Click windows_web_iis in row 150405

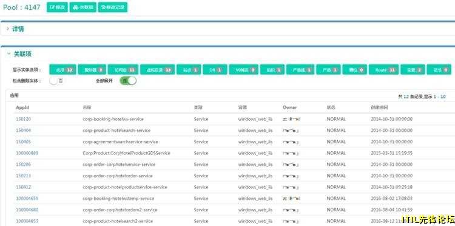[x=255, y=142]
